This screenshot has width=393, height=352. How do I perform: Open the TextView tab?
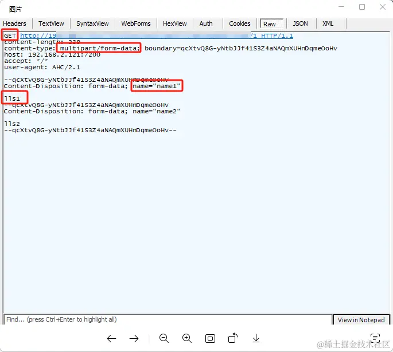(x=51, y=23)
